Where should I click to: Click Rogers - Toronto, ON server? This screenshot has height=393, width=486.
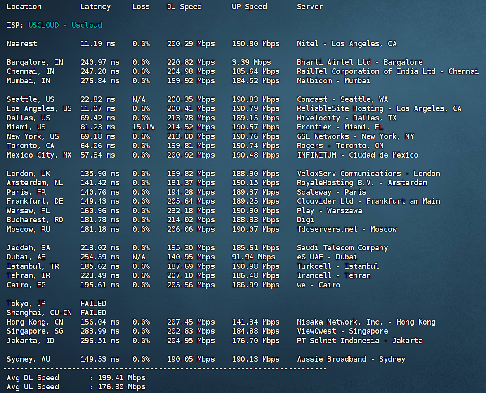point(340,146)
